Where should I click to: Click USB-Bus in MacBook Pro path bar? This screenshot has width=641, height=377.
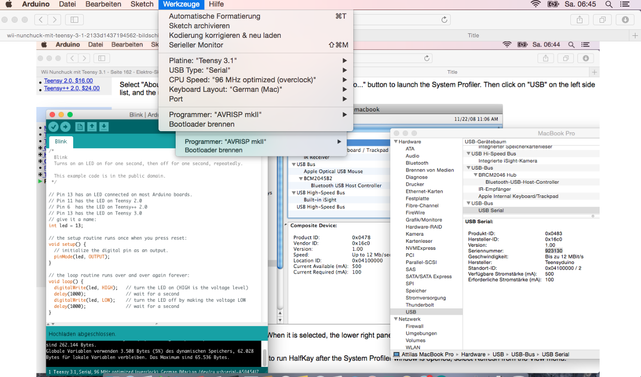click(x=522, y=354)
